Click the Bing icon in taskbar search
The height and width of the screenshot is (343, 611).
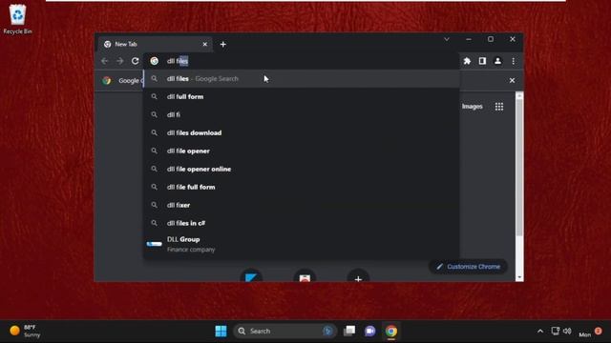coord(327,331)
